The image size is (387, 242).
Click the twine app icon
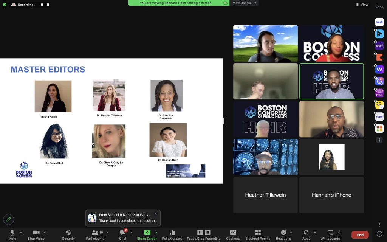pyautogui.click(x=379, y=117)
